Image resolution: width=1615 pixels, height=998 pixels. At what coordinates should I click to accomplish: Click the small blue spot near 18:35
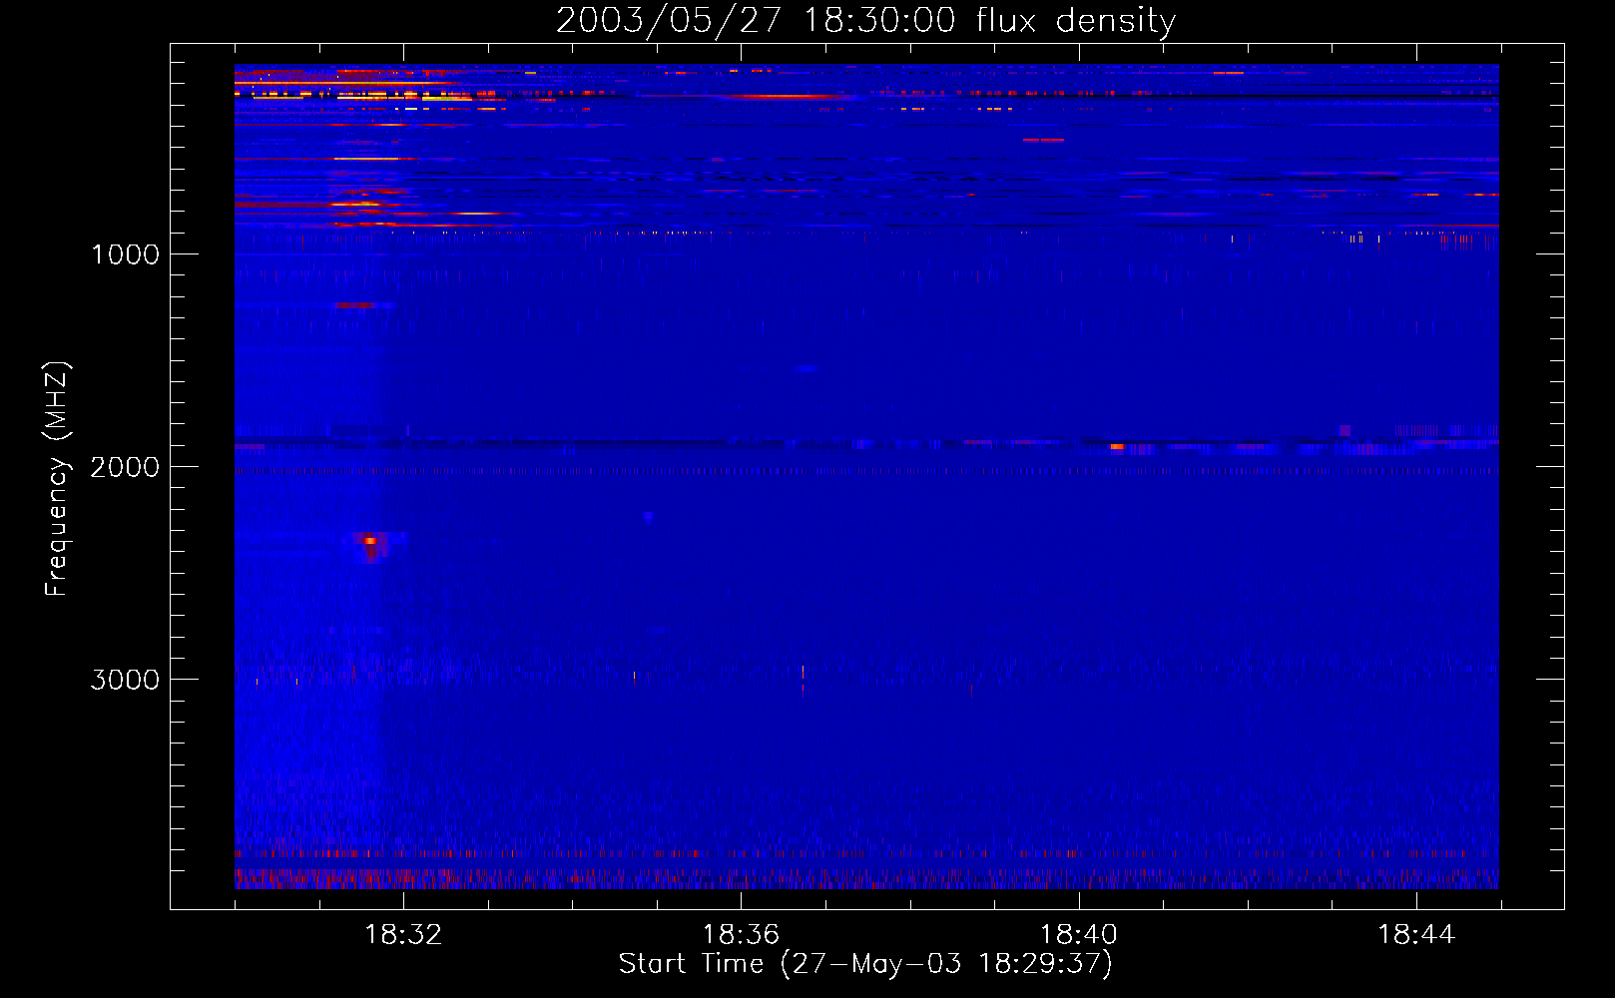point(648,516)
